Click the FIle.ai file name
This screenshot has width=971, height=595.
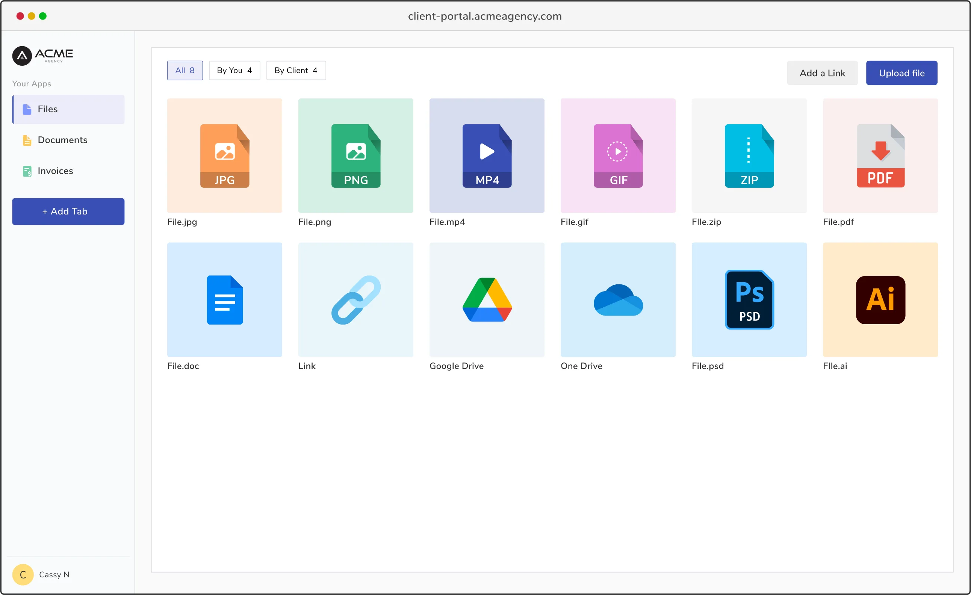coord(835,366)
